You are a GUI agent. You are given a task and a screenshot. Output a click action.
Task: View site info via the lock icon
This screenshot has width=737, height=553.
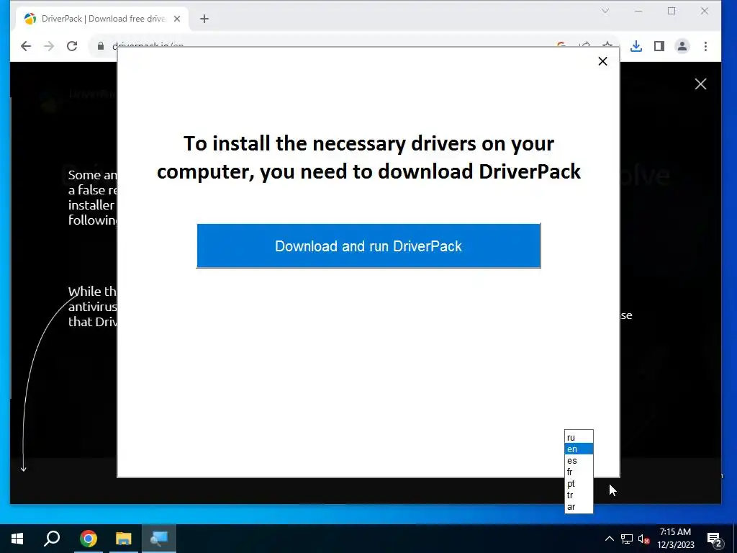(100, 46)
